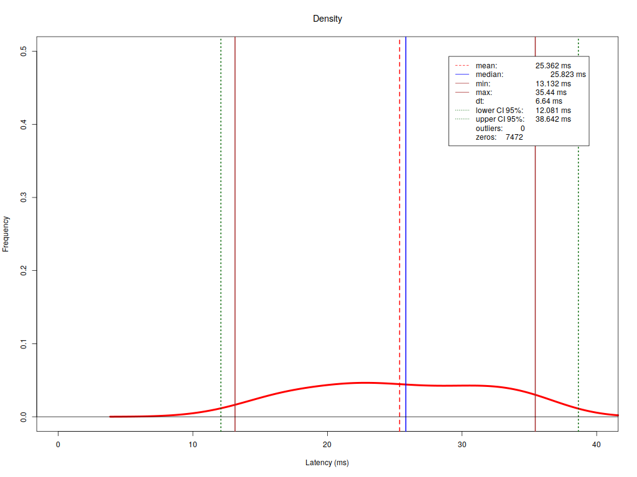The image size is (637, 477).
Task: Click the max value "35.44 ms" in legend
Action: [551, 93]
